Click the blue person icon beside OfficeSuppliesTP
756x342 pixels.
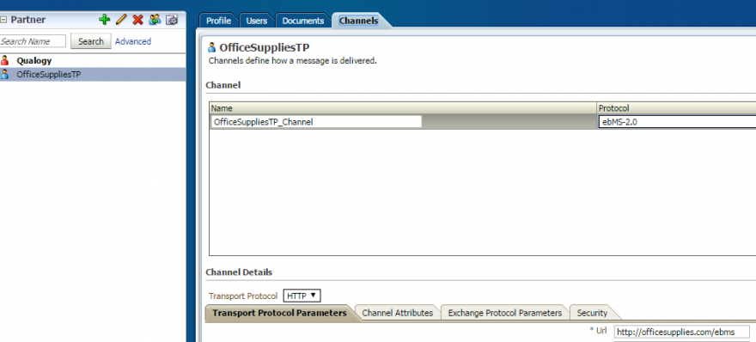click(x=5, y=74)
